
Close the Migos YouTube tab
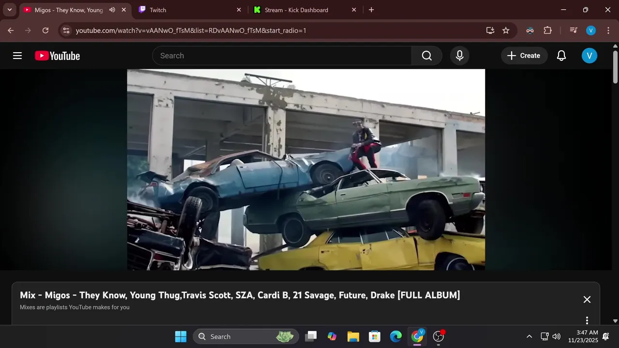click(x=124, y=10)
